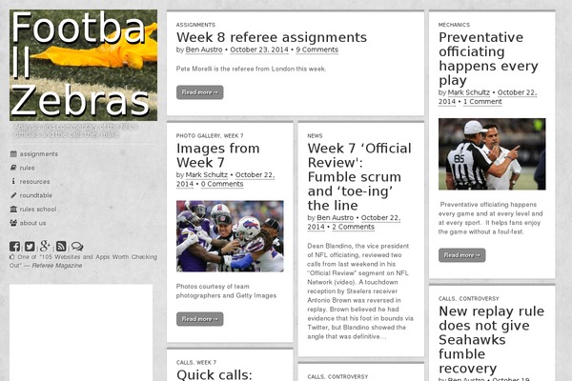Open Week 7 'Official Review' article title
Screen dimensions: 572x381
(x=359, y=177)
